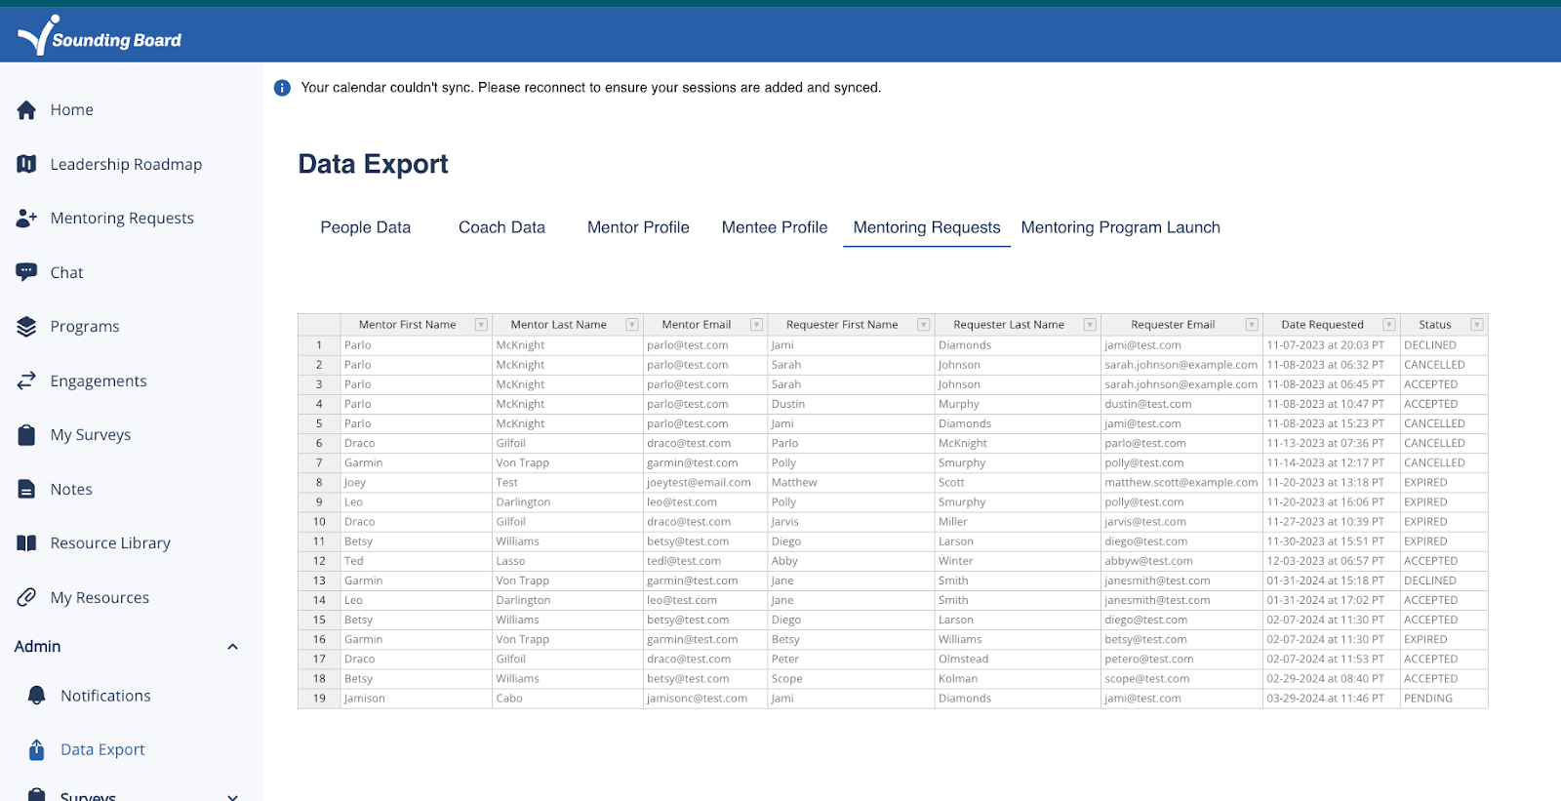This screenshot has height=801, width=1561.
Task: Go to Resource Library in sidebar
Action: 109,543
